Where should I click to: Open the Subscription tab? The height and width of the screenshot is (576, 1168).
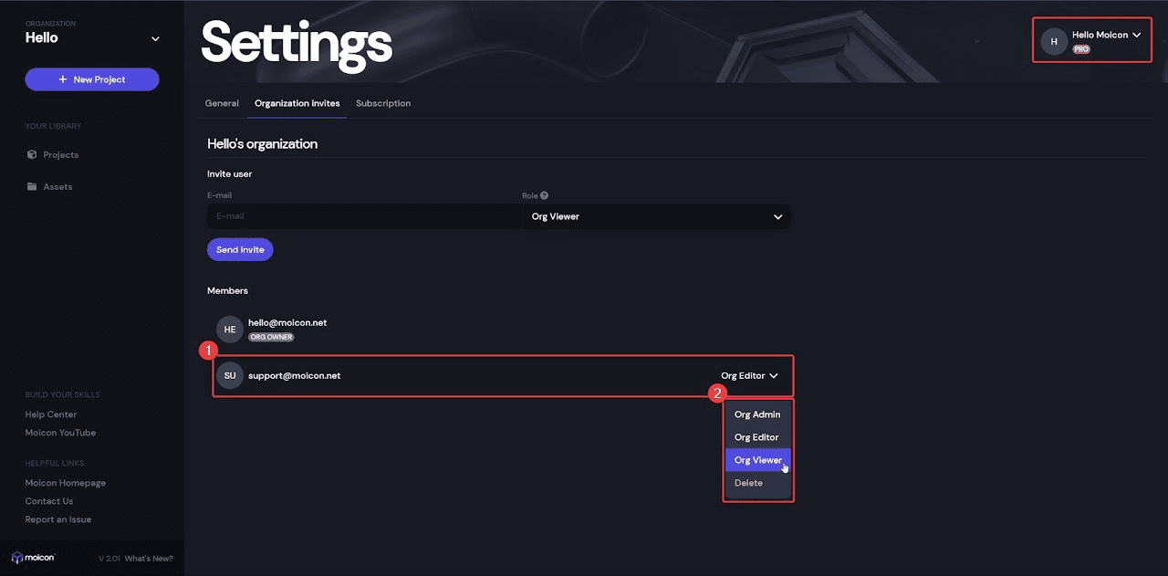[383, 103]
